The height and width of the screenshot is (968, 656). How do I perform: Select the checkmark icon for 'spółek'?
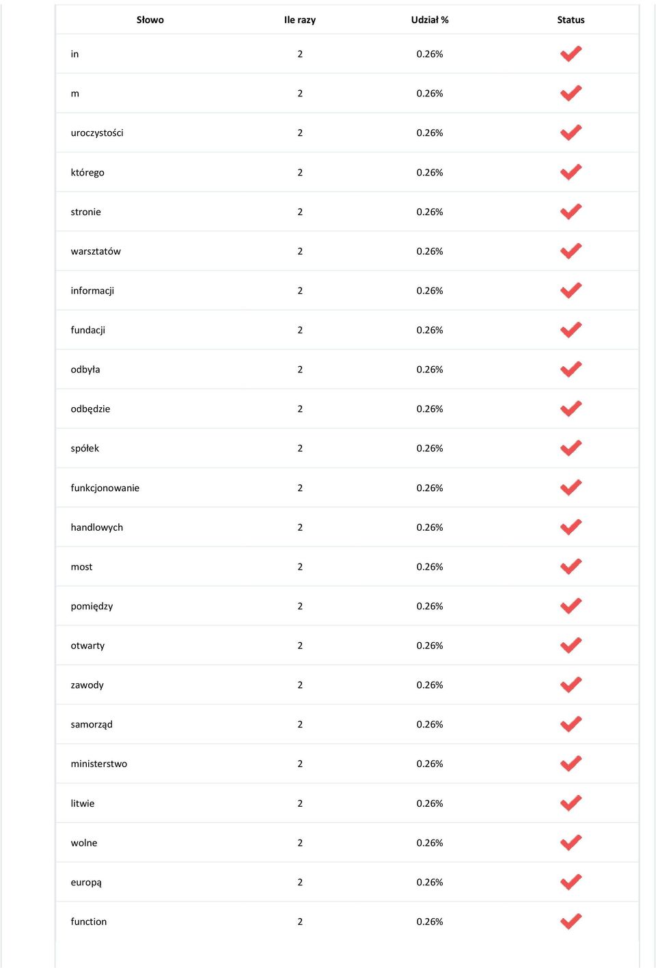[x=571, y=448]
